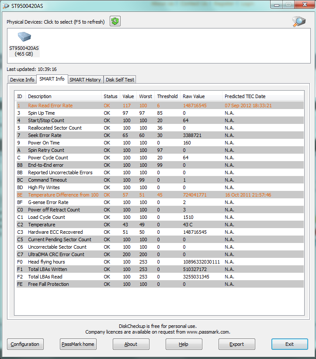Sort by the Description column header
Image resolution: width=316 pixels, height=359 pixels.
63,96
